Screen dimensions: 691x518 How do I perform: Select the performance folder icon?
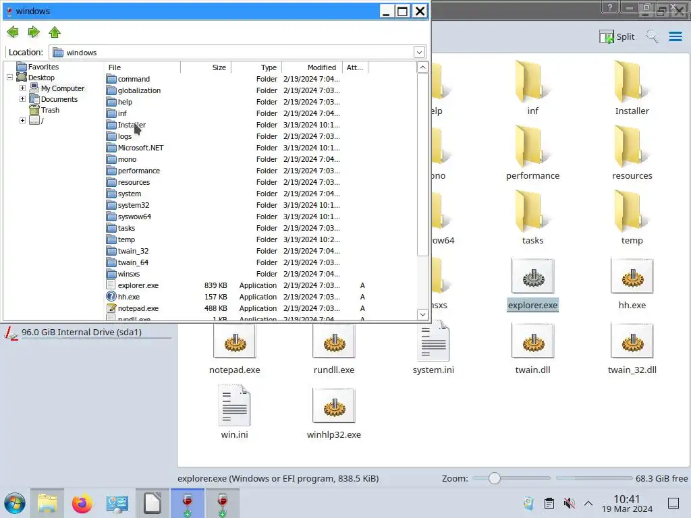(x=533, y=153)
